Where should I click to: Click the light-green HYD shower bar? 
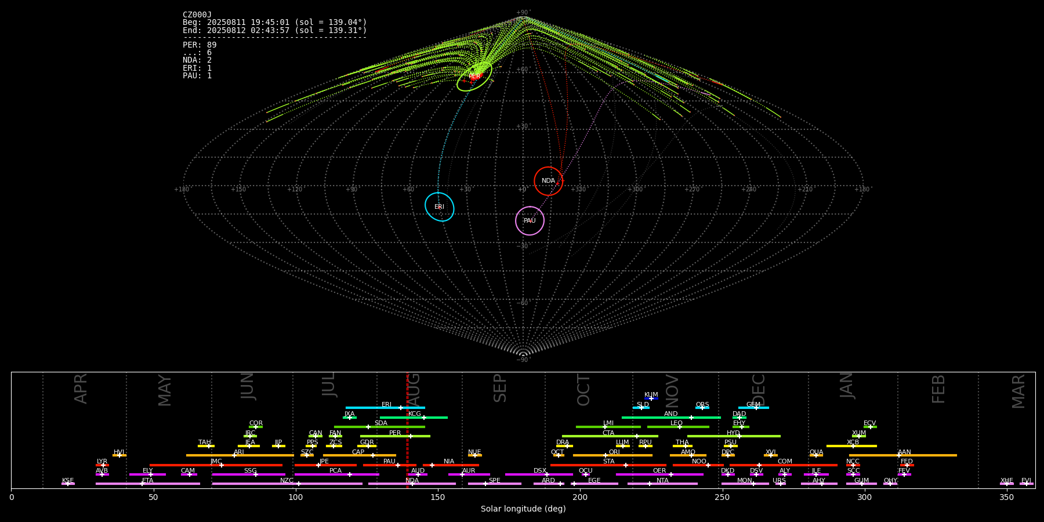734,436
